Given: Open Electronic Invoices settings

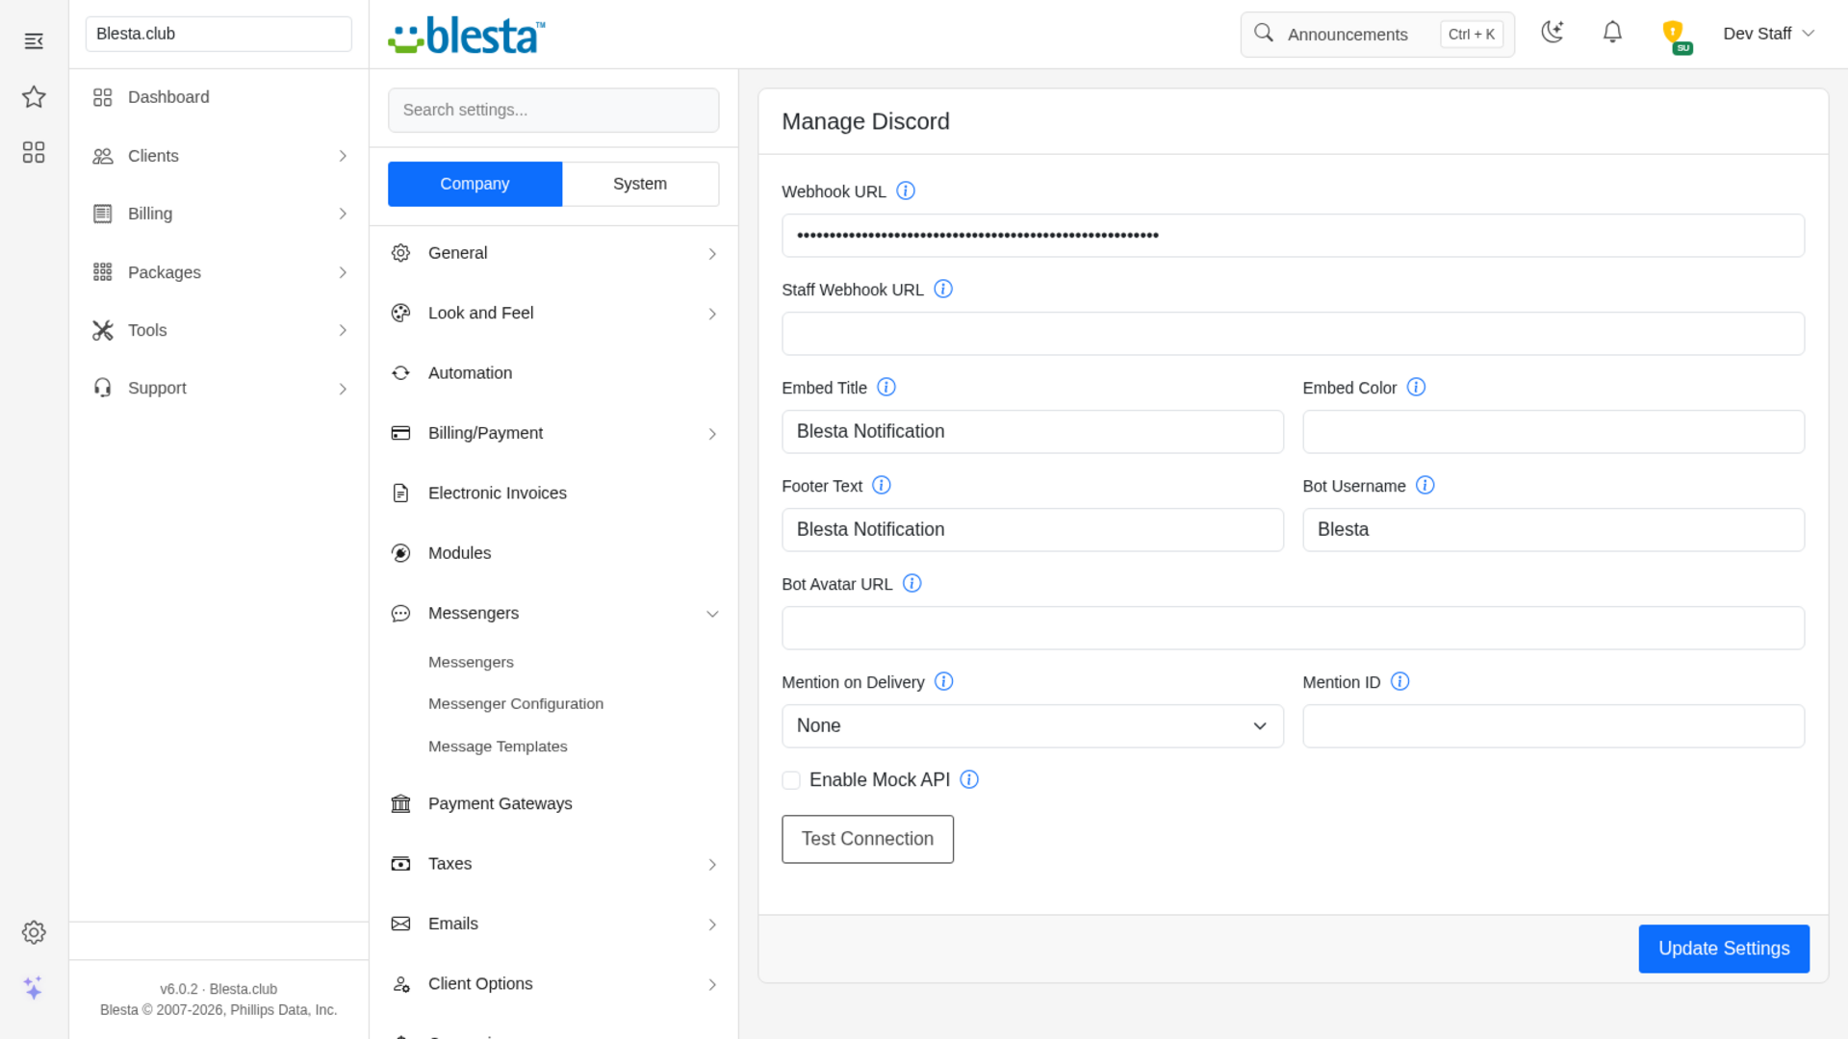Looking at the screenshot, I should pos(553,494).
